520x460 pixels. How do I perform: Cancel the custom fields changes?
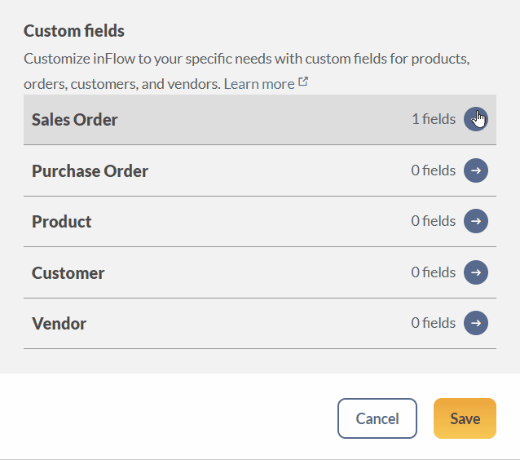(x=377, y=418)
